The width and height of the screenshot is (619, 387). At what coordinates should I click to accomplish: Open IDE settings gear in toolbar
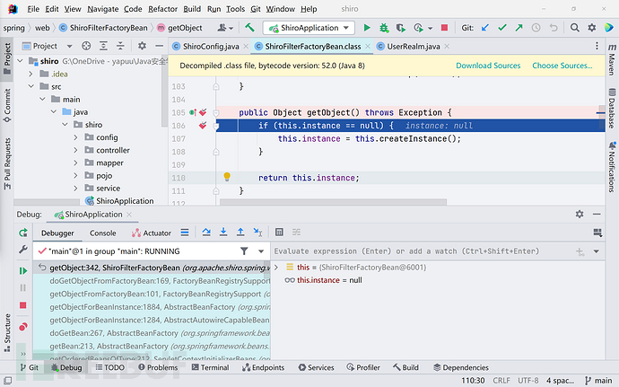click(x=592, y=28)
